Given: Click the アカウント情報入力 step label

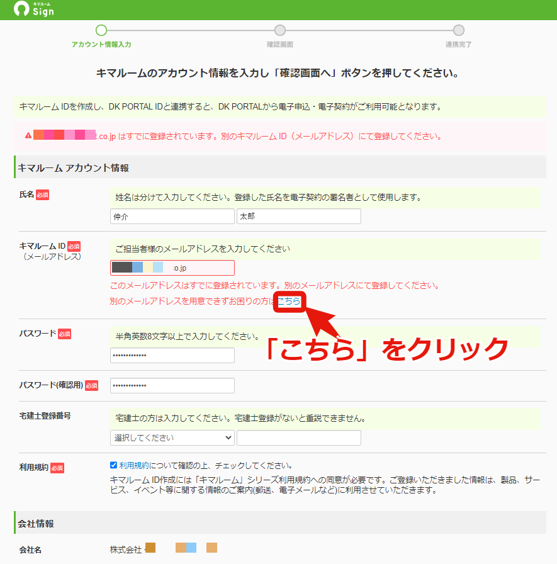Looking at the screenshot, I should point(101,45).
